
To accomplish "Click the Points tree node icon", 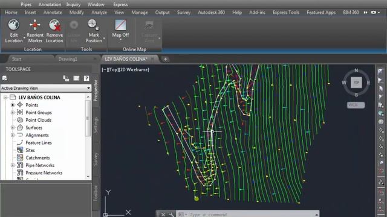I will (20, 105).
